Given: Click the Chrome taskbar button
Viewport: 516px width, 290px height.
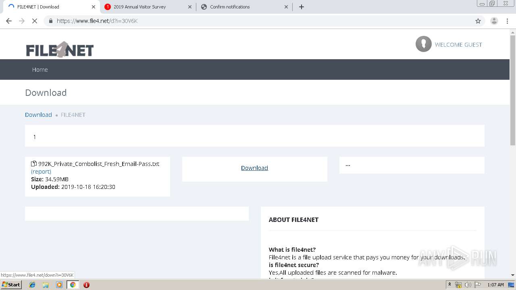Looking at the screenshot, I should [x=73, y=285].
